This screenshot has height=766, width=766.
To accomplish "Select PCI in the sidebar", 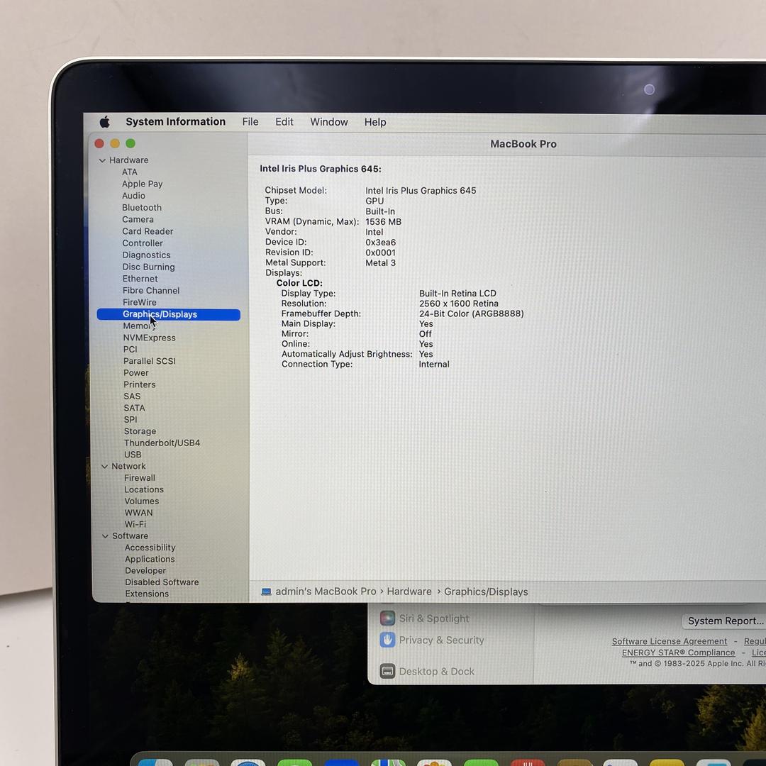I will coord(131,349).
